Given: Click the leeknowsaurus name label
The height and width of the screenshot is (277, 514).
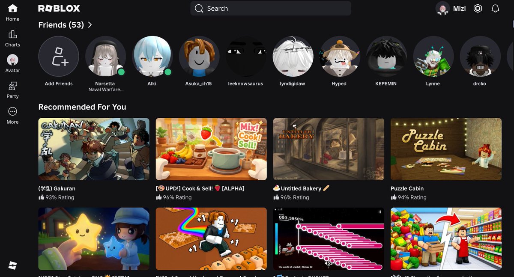Looking at the screenshot, I should pos(246,83).
